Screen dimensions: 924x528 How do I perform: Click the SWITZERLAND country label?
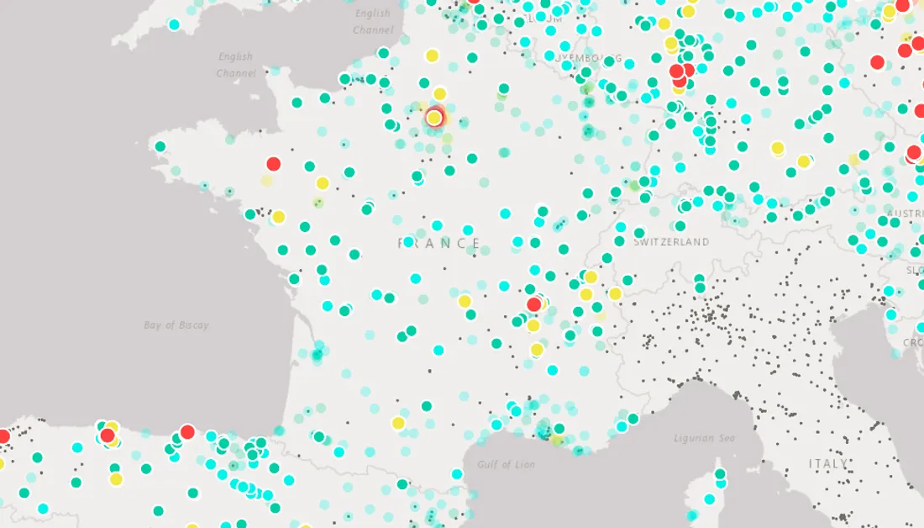tap(671, 242)
